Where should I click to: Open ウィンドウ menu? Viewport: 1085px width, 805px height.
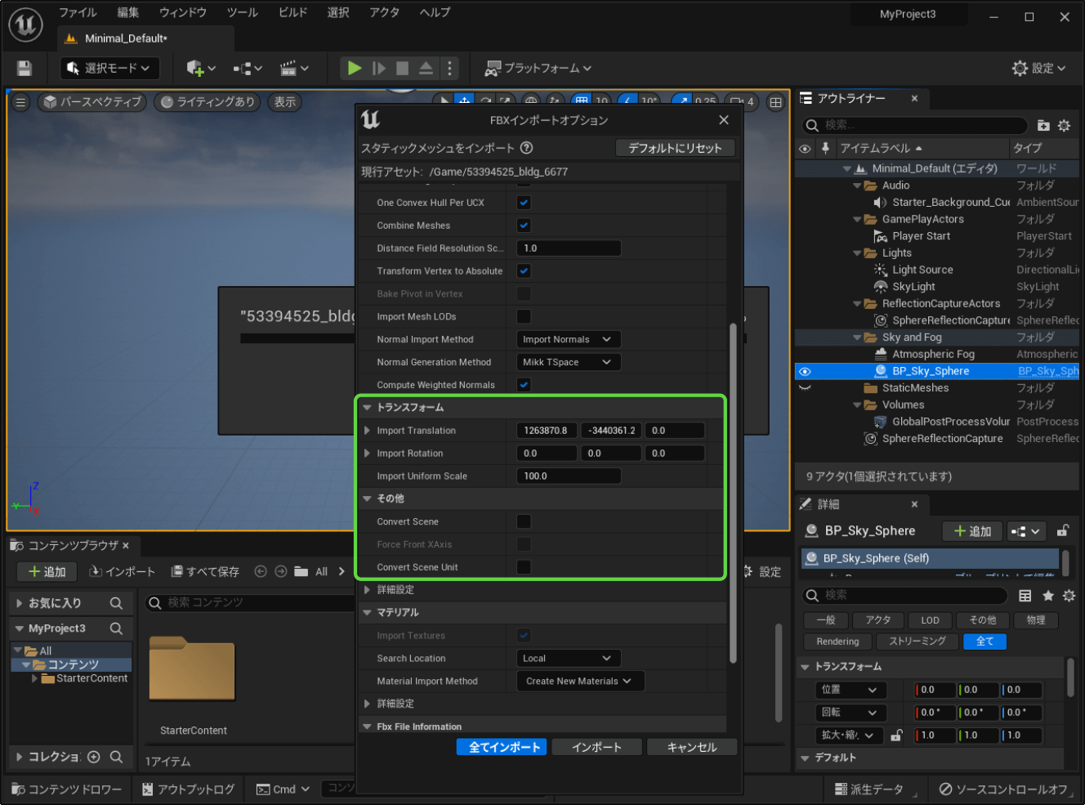click(183, 12)
